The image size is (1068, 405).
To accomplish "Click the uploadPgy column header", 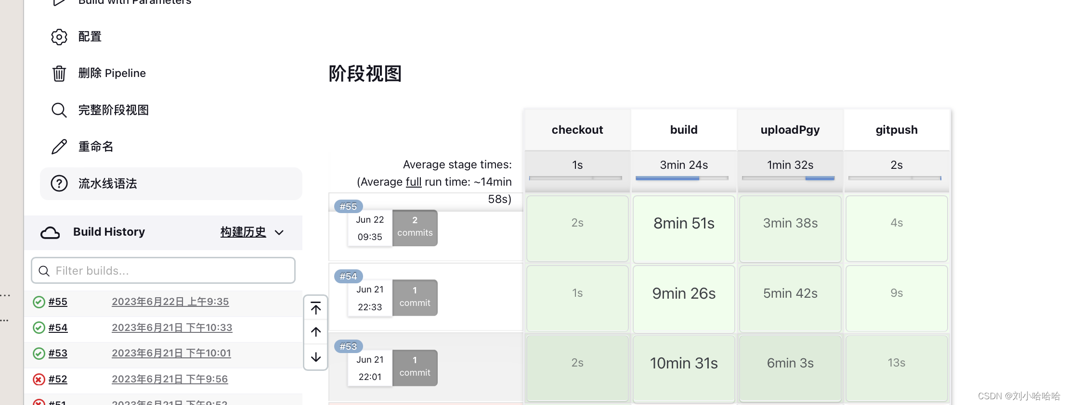I will click(x=790, y=130).
